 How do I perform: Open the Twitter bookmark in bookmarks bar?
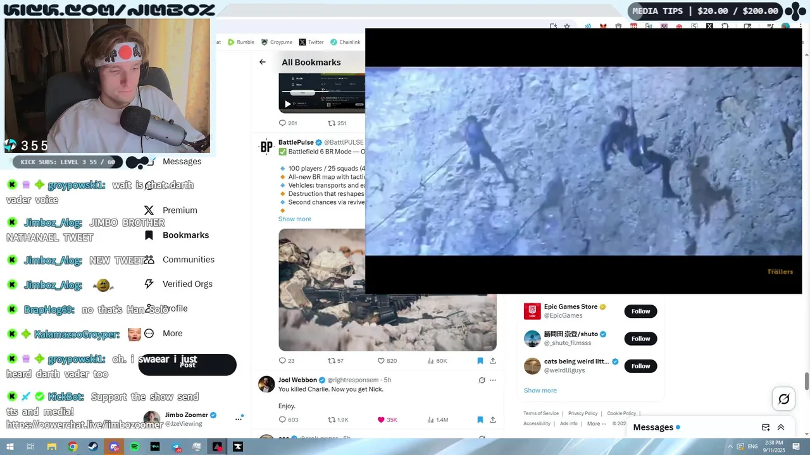click(x=311, y=42)
